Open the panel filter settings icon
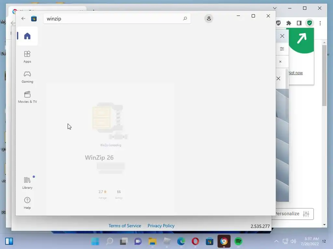This screenshot has height=249, width=333. 282,49
